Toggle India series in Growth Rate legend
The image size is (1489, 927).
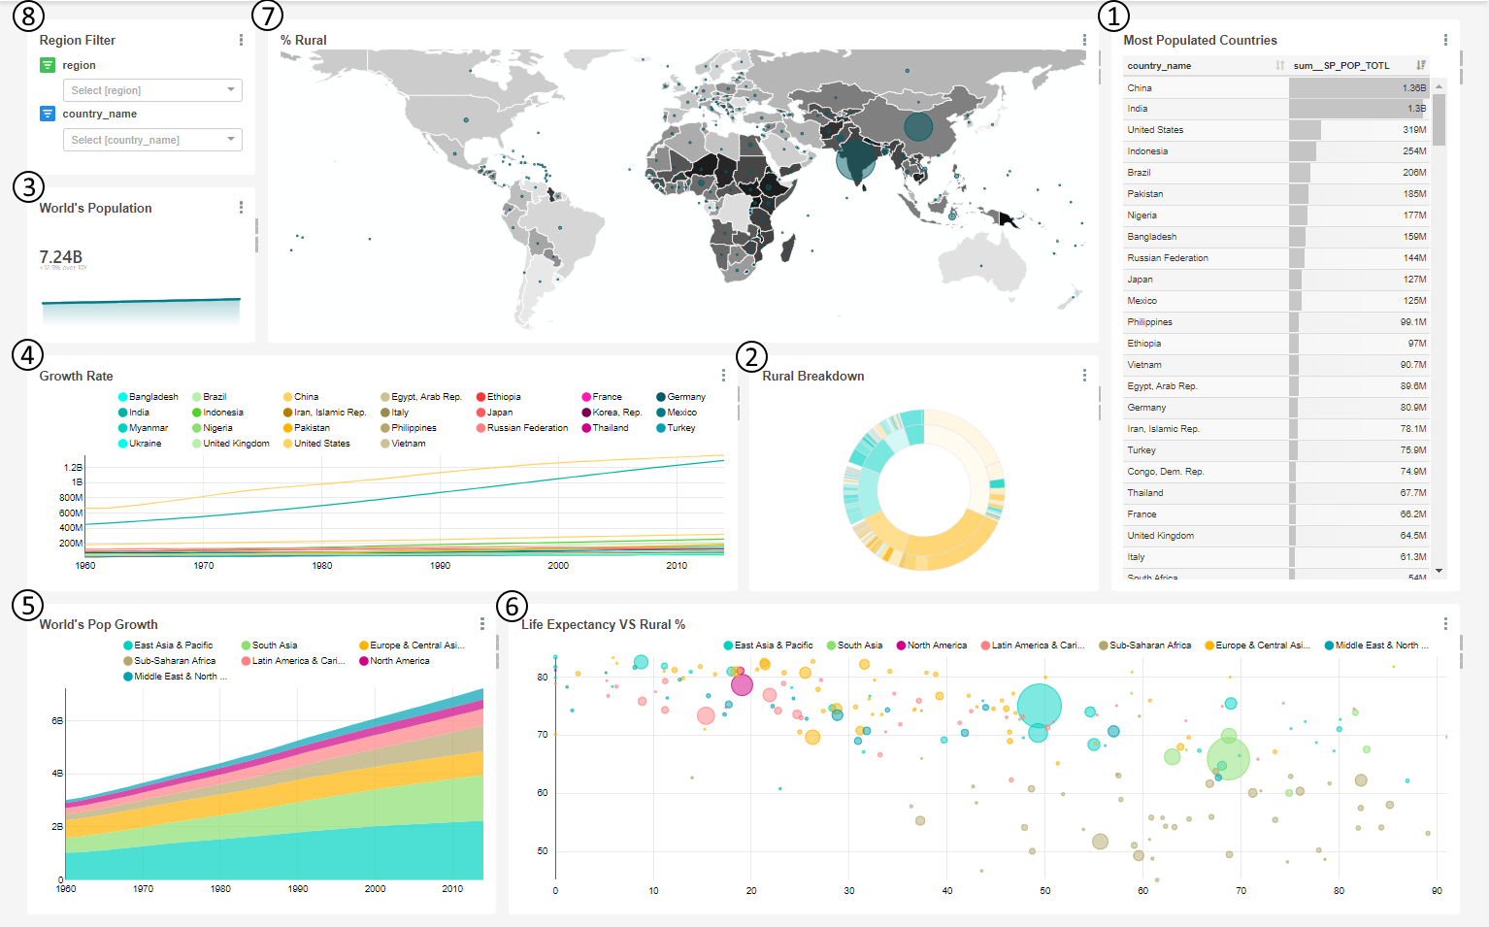[x=134, y=413]
